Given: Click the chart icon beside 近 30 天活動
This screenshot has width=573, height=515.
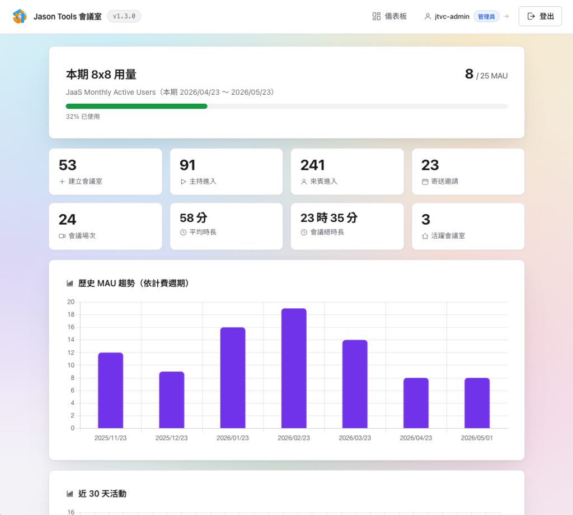Looking at the screenshot, I should point(70,494).
